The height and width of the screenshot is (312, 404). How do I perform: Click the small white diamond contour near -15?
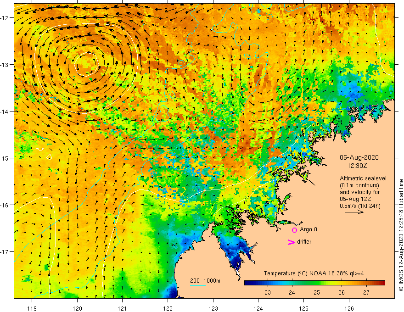coord(49,156)
